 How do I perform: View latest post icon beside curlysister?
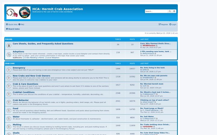click(x=154, y=127)
